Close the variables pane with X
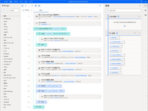The width and height of the screenshot is (148, 111). point(140,6)
